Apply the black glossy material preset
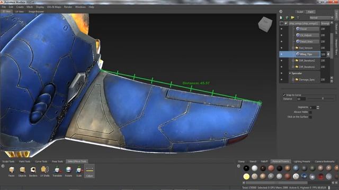This screenshot has width=339, height=190. pos(246,168)
